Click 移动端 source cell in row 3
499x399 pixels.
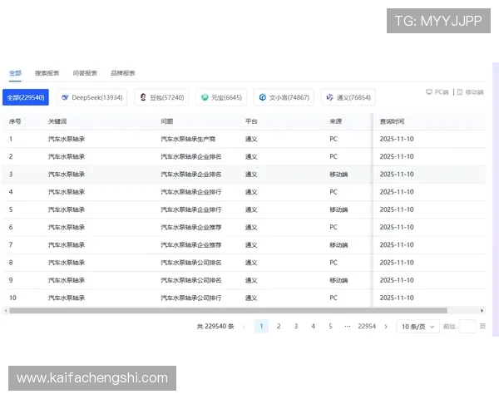[338, 175]
